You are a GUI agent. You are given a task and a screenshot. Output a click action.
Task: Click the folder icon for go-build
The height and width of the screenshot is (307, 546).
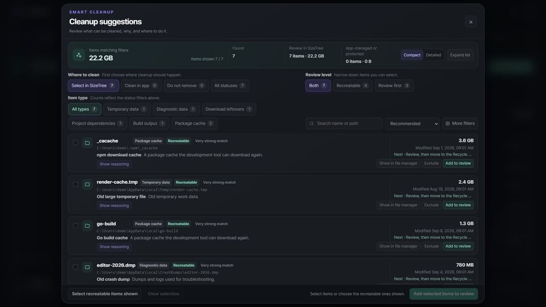[87, 226]
